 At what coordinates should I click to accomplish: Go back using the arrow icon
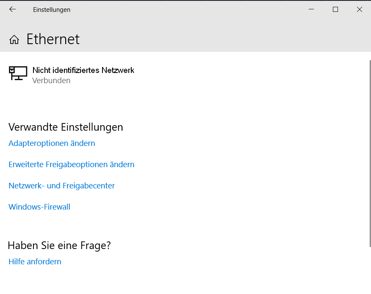12,9
